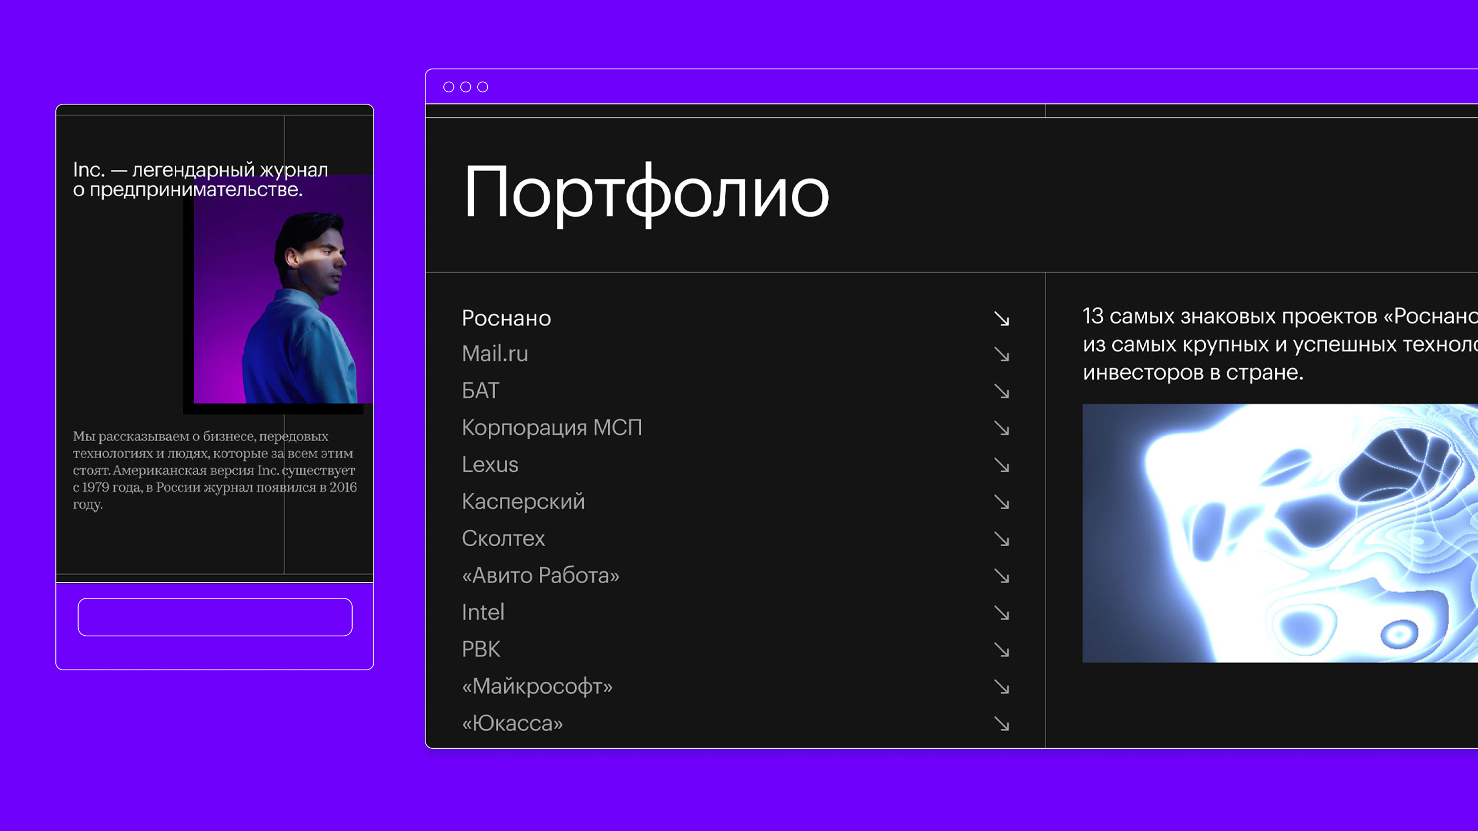
Task: Click the arrow icon beside Lexus
Action: point(1002,466)
